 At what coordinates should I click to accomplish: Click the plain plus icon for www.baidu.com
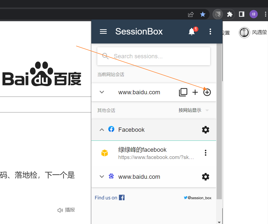[x=195, y=92]
